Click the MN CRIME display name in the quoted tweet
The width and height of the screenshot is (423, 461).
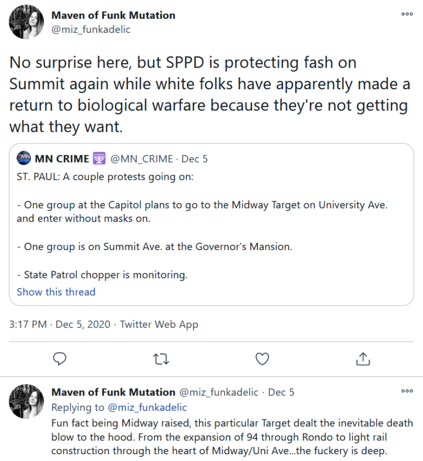coord(62,159)
